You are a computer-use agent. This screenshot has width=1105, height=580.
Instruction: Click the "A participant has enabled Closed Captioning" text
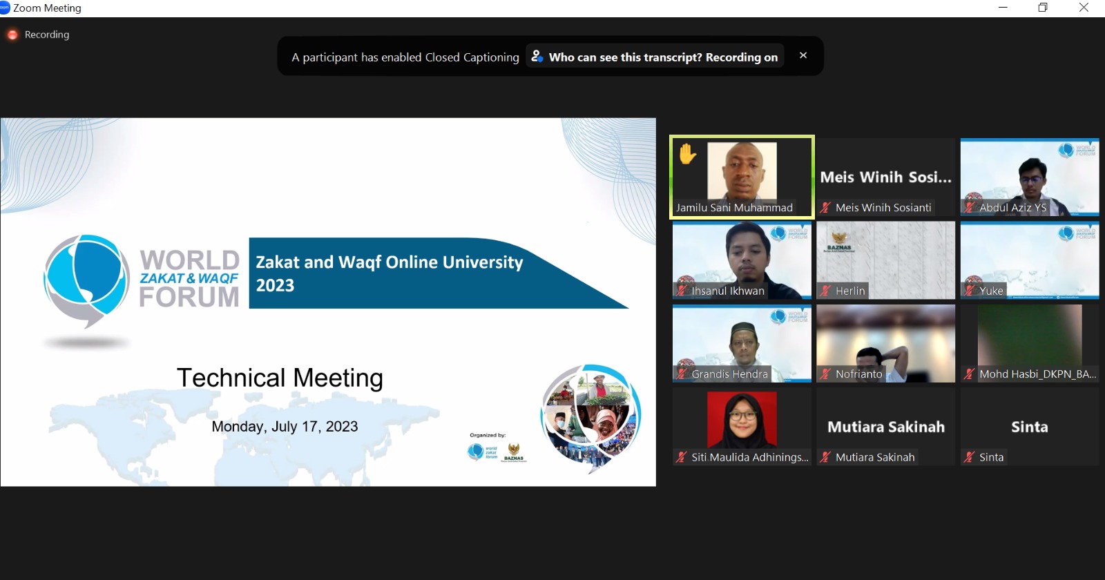point(405,57)
